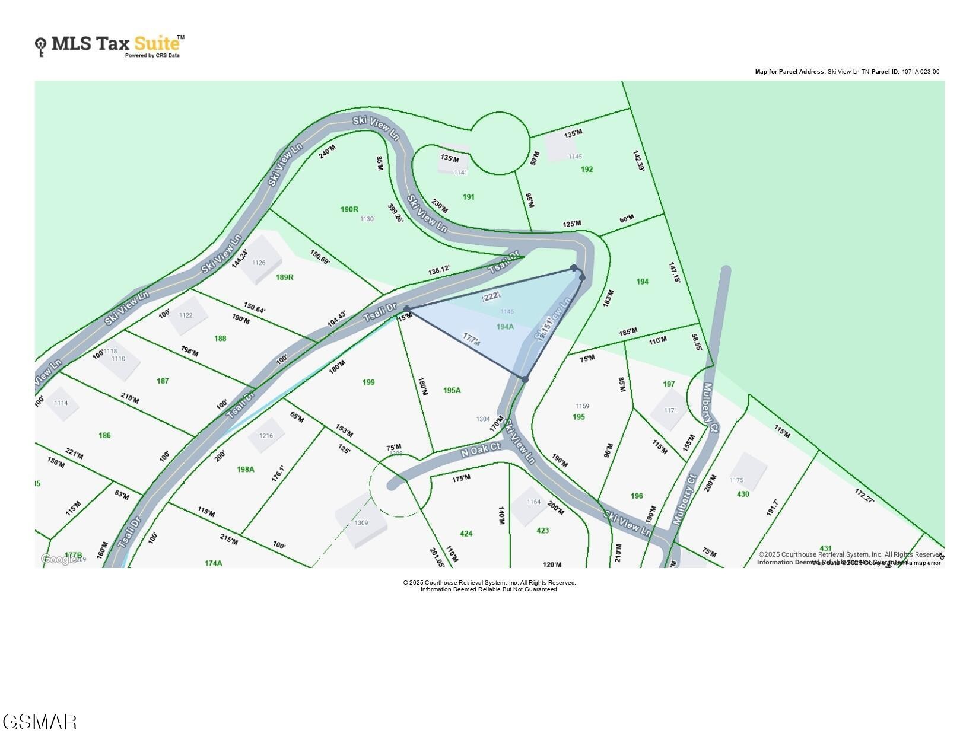Click lot number 431

(x=826, y=549)
